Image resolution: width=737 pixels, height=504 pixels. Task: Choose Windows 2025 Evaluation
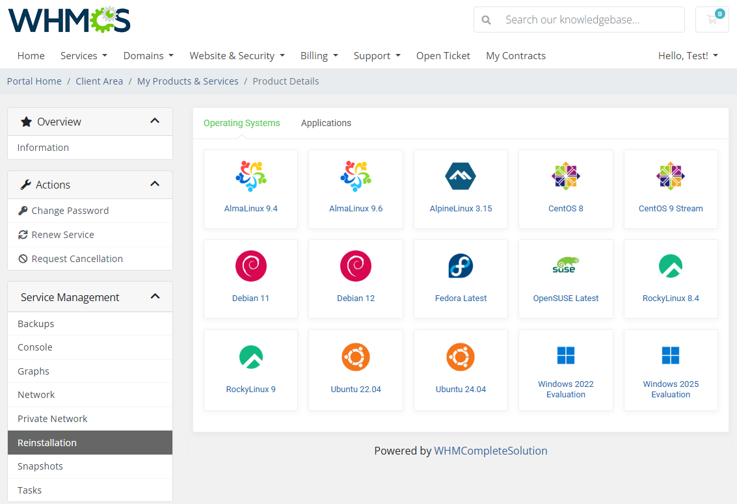pos(670,370)
